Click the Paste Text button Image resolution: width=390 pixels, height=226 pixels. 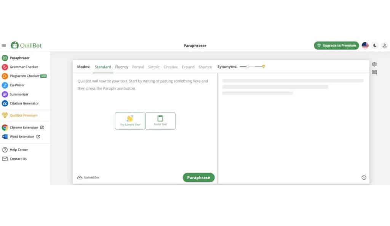coord(160,121)
